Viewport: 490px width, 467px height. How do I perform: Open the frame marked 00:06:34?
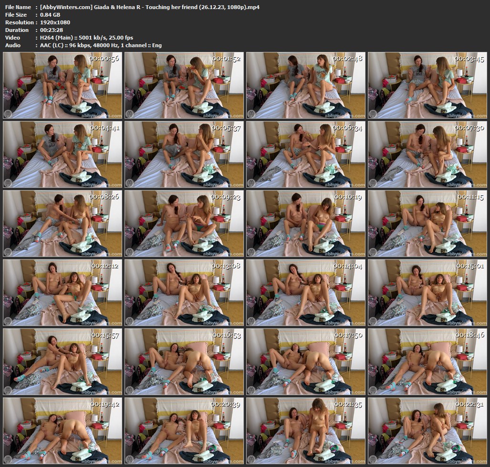(306, 154)
